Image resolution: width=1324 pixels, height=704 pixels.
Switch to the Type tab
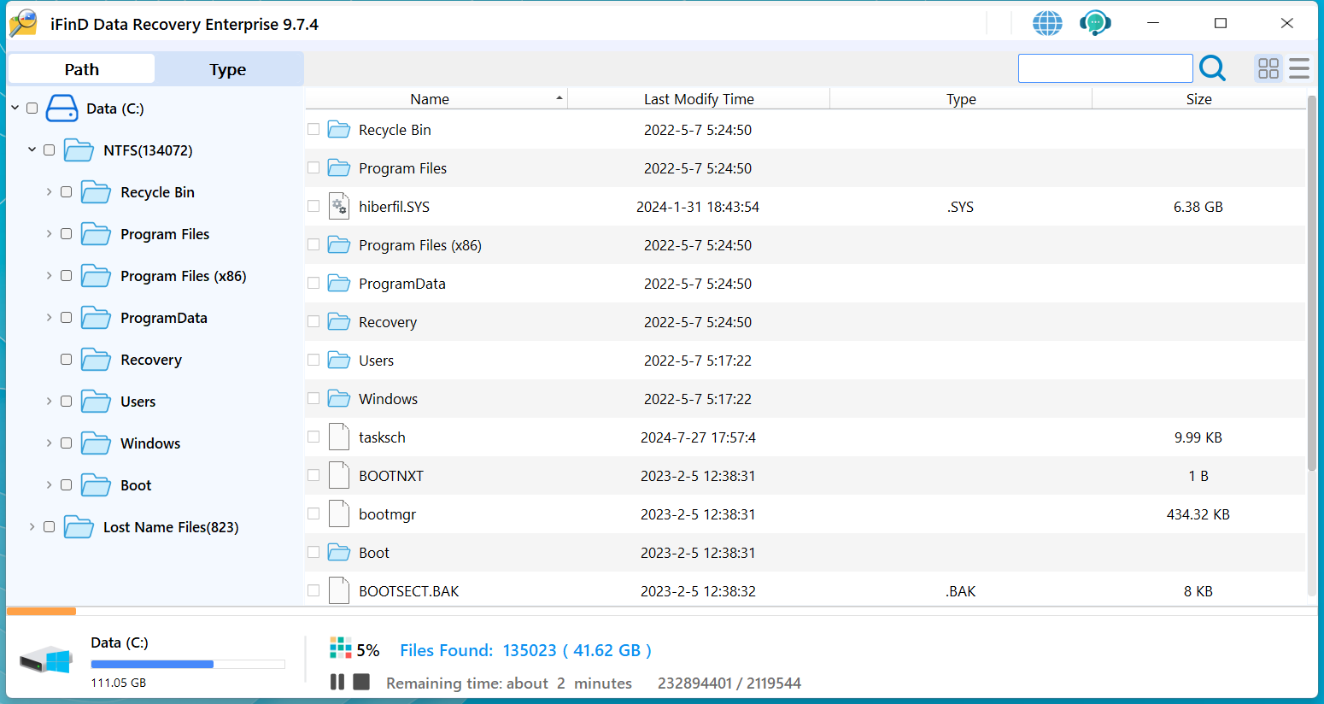pyautogui.click(x=228, y=69)
